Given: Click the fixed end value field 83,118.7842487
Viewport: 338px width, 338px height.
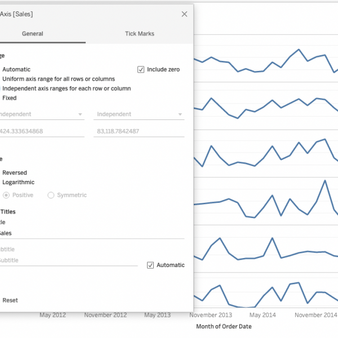Looking at the screenshot, I should (139, 131).
